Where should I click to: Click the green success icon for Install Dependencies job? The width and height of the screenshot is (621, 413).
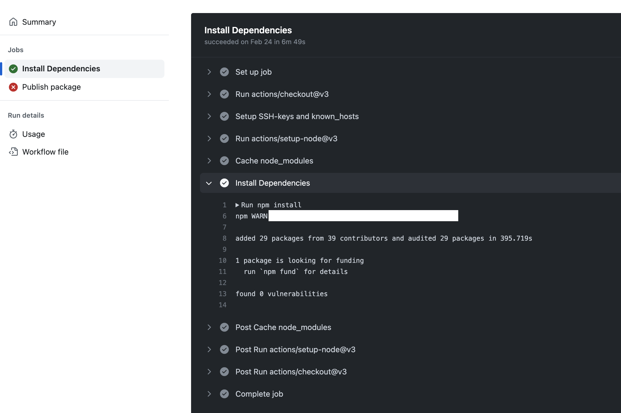pos(13,69)
